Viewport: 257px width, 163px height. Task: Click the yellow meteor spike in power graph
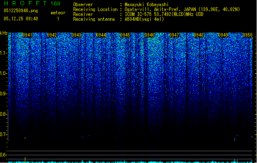[25, 160]
